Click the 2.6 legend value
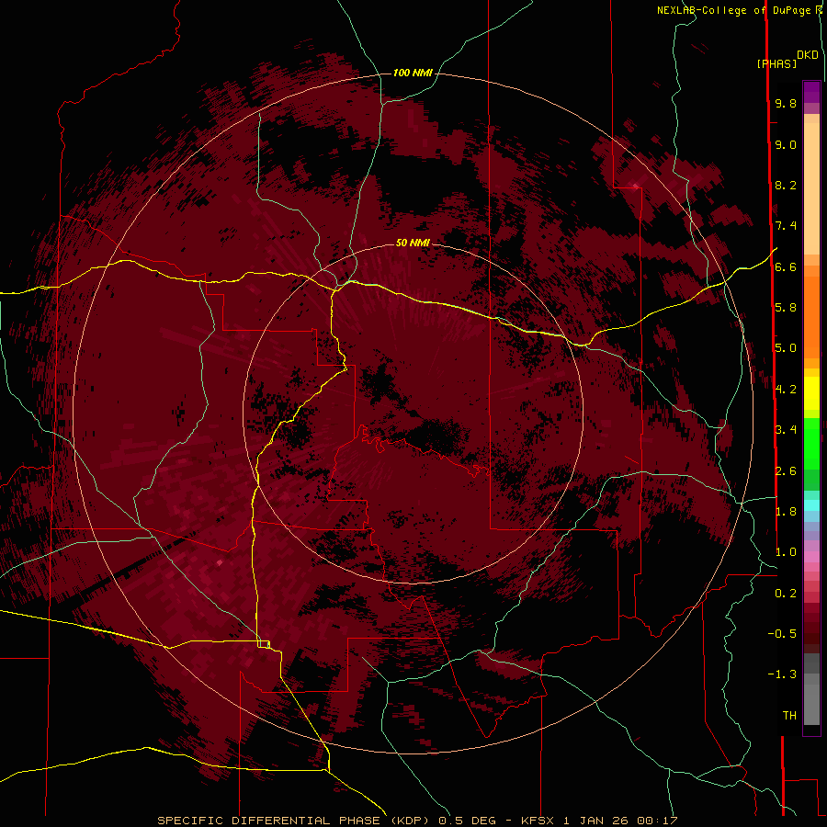Image resolution: width=827 pixels, height=827 pixels. click(786, 471)
